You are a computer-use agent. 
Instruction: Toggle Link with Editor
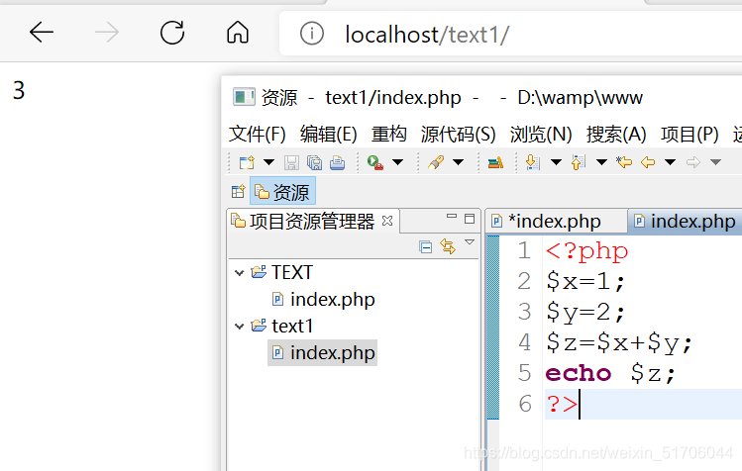pos(448,246)
